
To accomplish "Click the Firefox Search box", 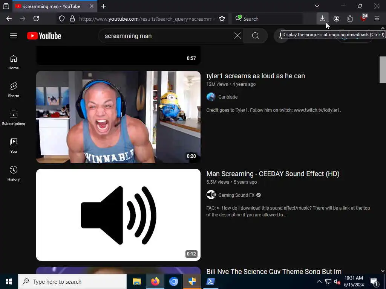I will point(267,19).
